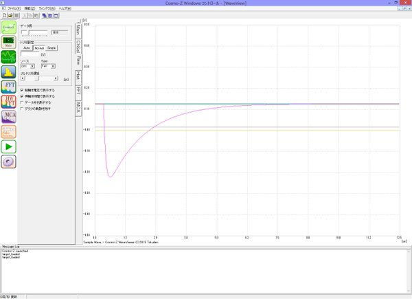
Task: Switch to the ChSel vertical tab
Action: point(79,43)
